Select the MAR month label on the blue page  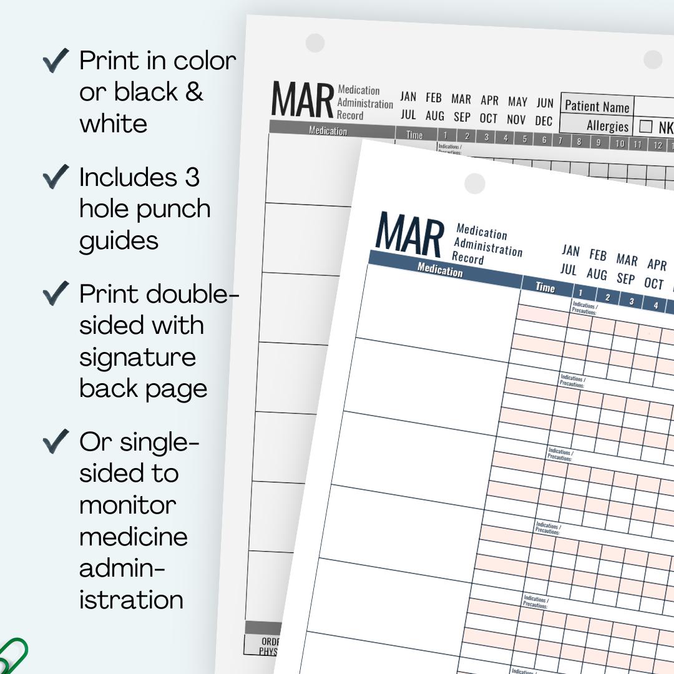click(x=627, y=260)
